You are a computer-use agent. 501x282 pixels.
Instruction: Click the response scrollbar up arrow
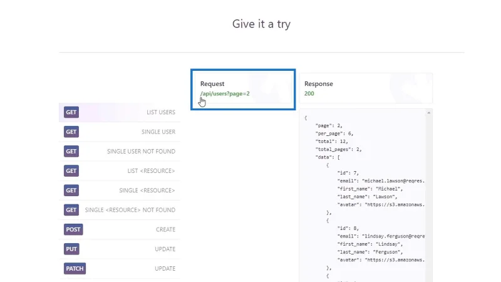pyautogui.click(x=429, y=113)
